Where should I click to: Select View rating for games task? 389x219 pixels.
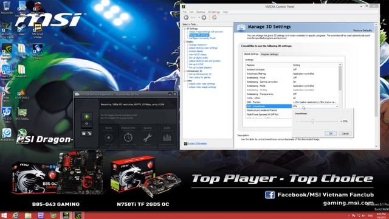(x=199, y=77)
